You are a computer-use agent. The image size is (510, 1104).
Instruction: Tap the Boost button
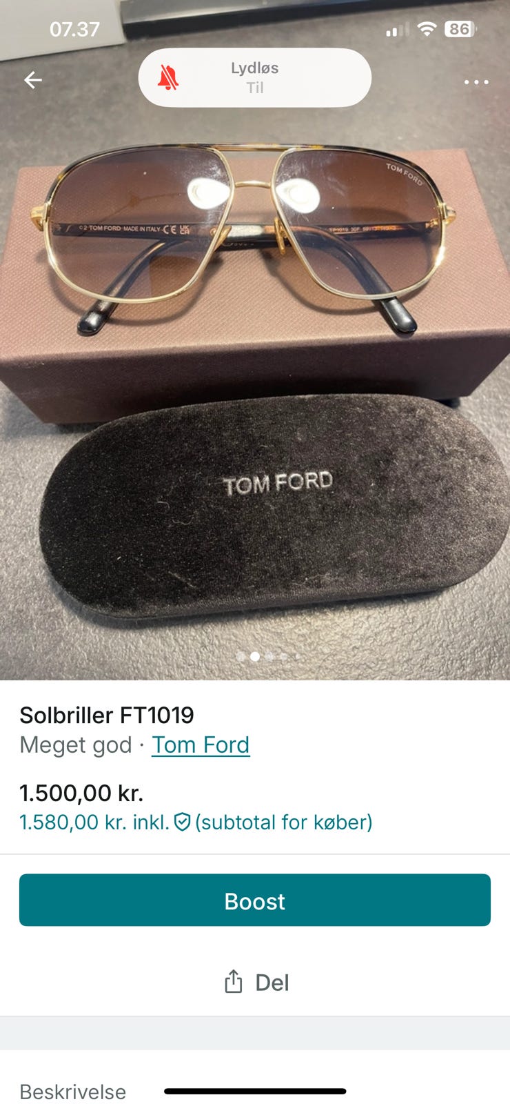tap(255, 900)
